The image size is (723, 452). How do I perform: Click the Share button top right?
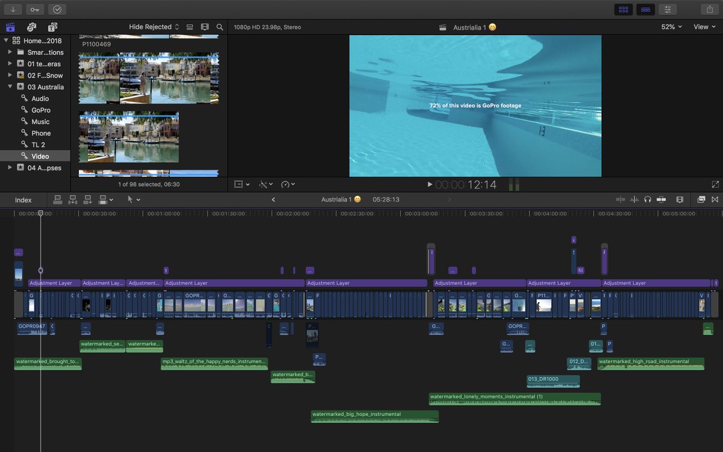pos(709,9)
